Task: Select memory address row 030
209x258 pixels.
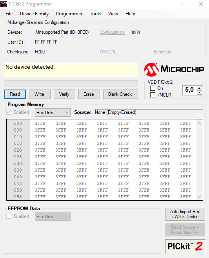Action: coord(18,163)
